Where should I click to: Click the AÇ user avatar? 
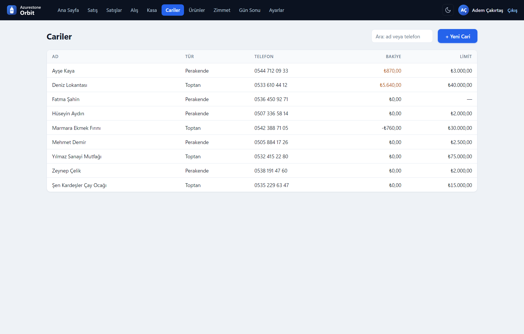(x=463, y=10)
